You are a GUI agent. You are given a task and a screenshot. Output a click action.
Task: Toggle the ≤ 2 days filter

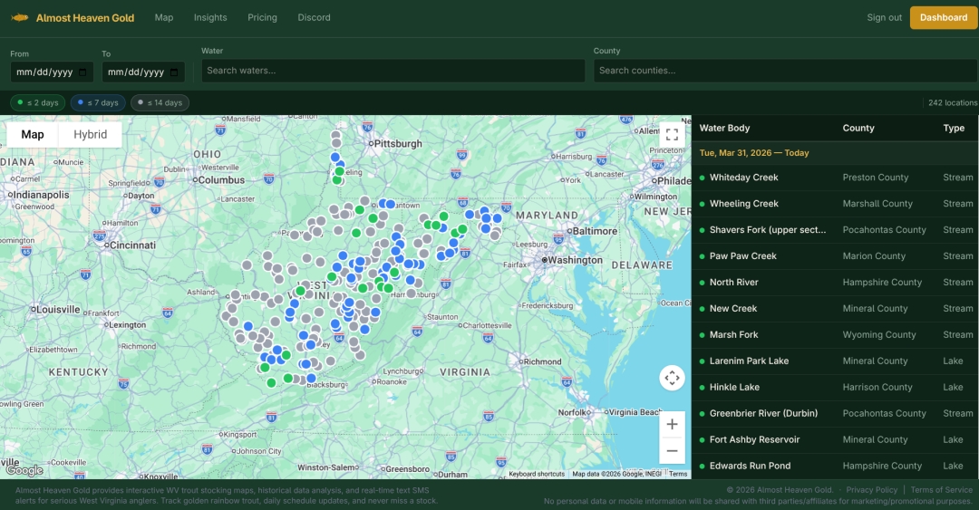[x=38, y=102]
